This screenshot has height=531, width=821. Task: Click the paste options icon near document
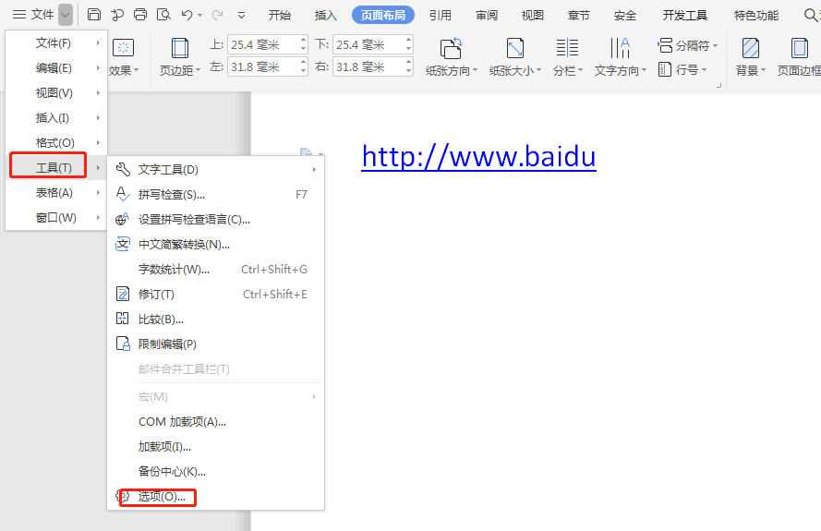pos(307,151)
